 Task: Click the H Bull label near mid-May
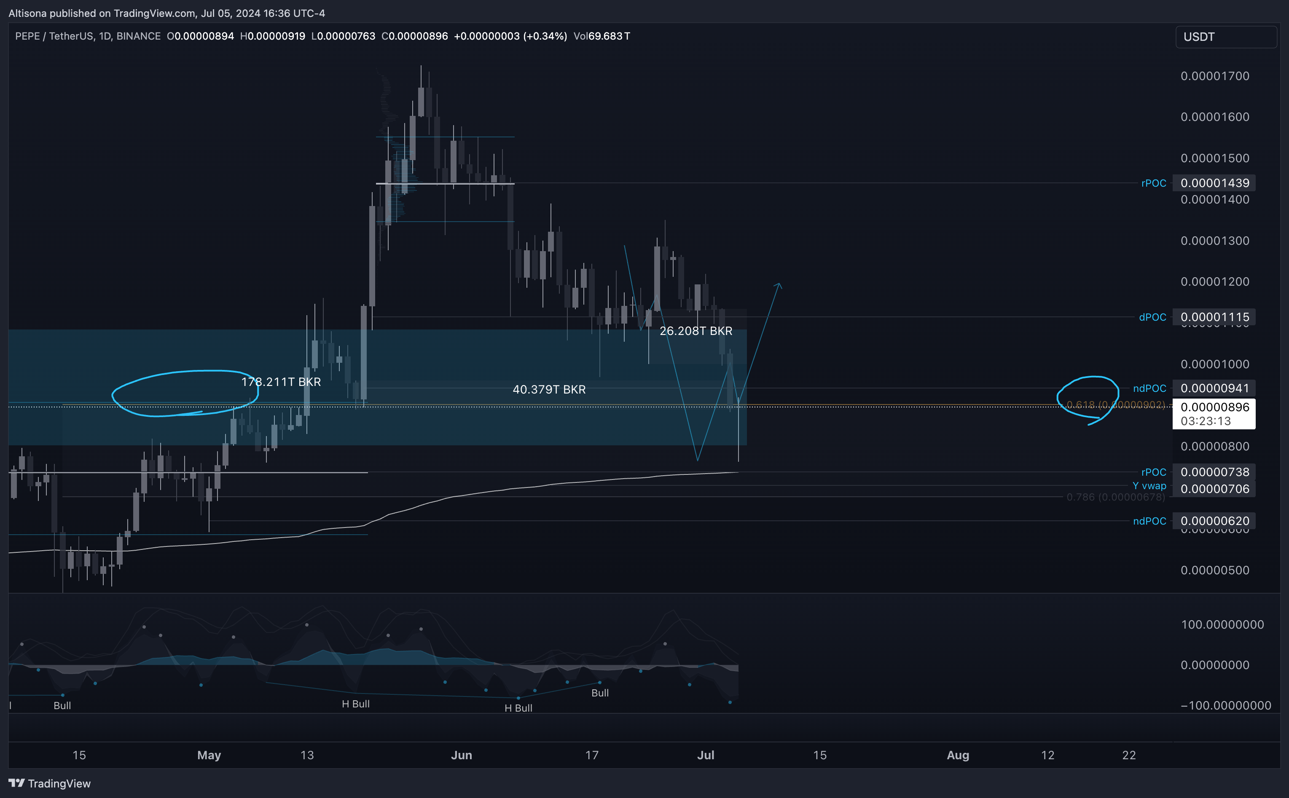[x=356, y=704]
